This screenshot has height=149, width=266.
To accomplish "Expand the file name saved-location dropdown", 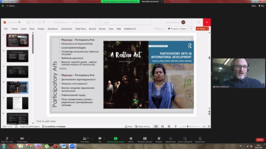I will click(x=89, y=22).
